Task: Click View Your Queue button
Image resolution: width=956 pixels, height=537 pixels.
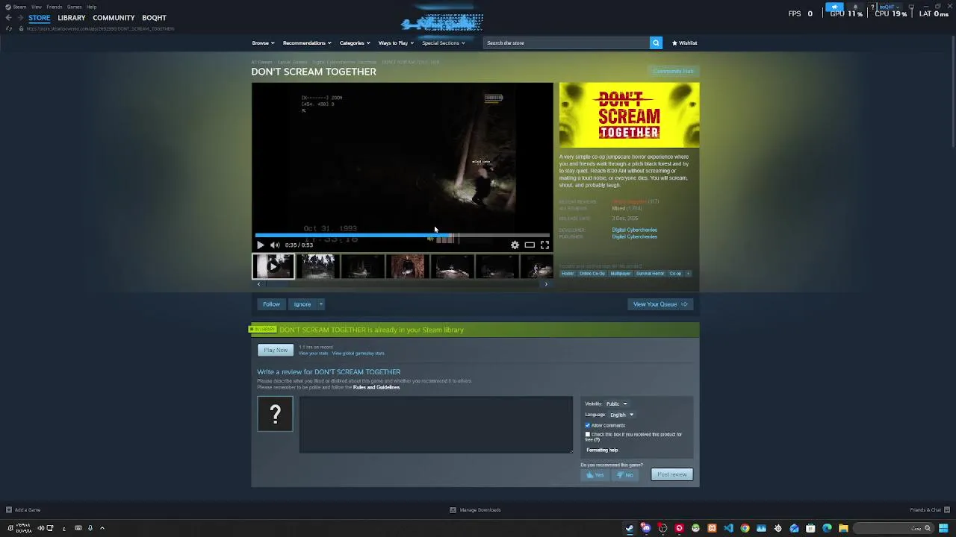Action: coord(660,304)
